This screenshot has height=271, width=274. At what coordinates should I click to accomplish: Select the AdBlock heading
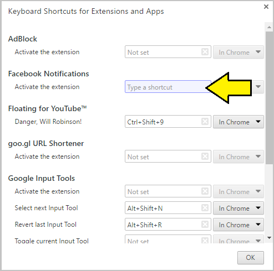[x=23, y=39]
